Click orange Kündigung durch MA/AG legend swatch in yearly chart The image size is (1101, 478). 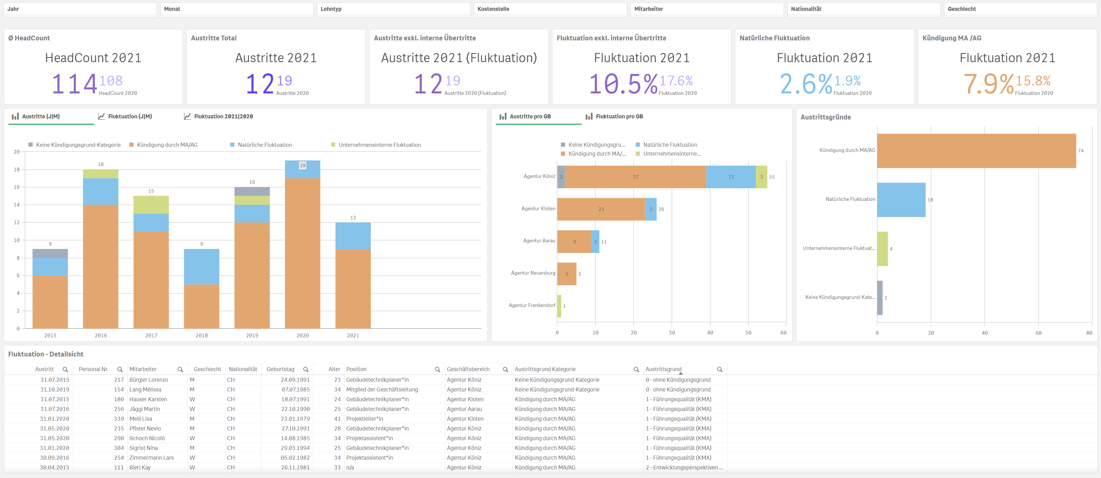click(132, 145)
